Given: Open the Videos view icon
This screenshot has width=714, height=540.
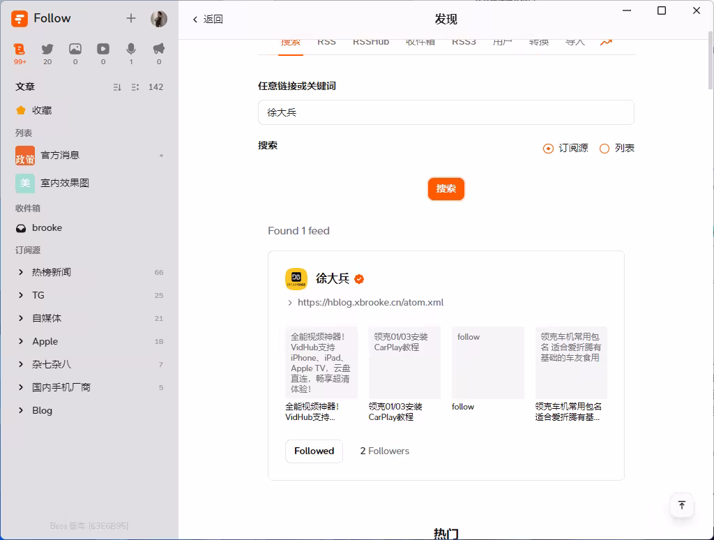Looking at the screenshot, I should 103,50.
